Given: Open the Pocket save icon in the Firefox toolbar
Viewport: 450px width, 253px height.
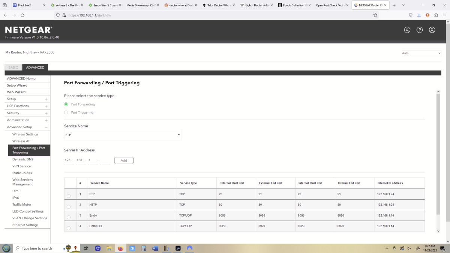Looking at the screenshot, I should (x=411, y=15).
